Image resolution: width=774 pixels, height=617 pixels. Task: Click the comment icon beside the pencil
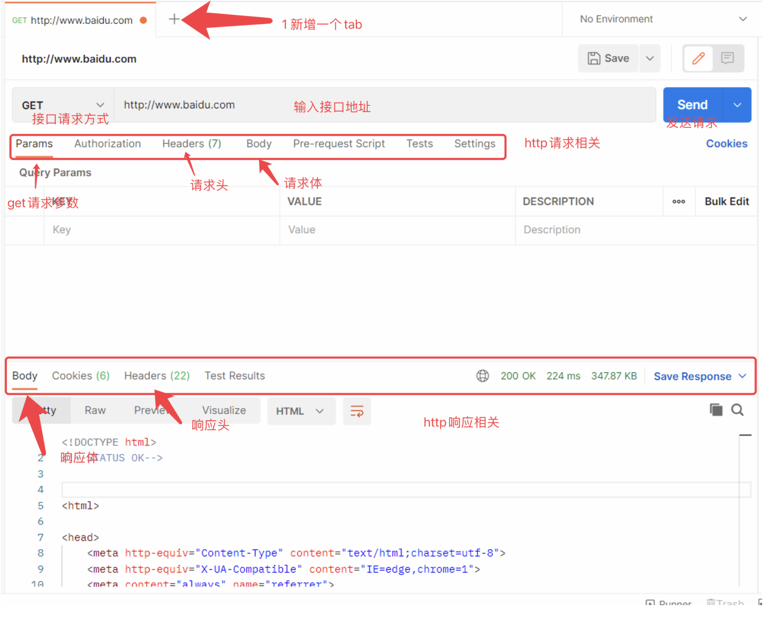[727, 58]
